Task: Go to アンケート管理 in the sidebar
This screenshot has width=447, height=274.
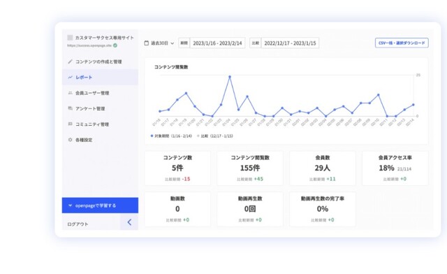Action: click(100, 108)
